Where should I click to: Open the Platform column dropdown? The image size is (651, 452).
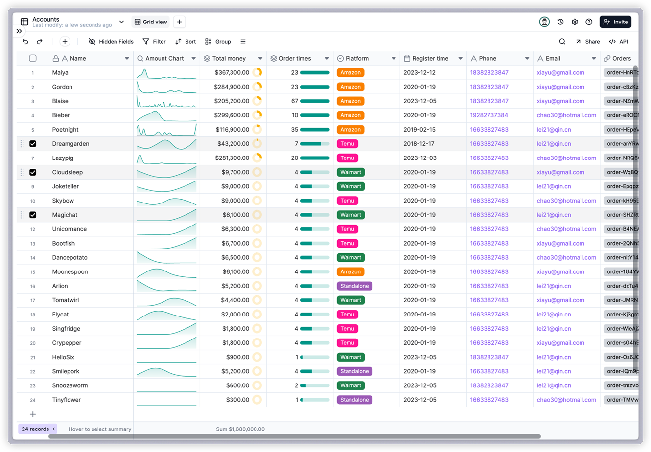(x=394, y=58)
